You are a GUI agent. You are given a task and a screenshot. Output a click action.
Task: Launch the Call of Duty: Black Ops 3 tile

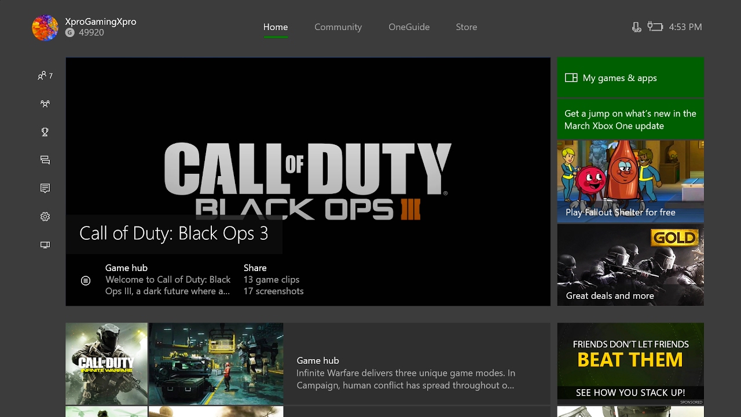point(308,181)
